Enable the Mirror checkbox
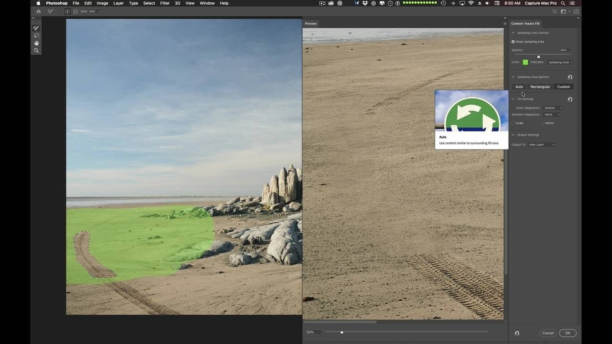This screenshot has width=612, height=344. 543,123
